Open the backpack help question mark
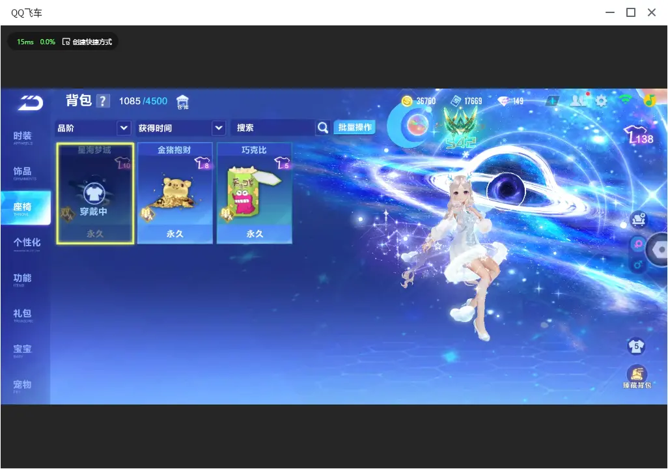The height and width of the screenshot is (469, 668). (x=103, y=101)
